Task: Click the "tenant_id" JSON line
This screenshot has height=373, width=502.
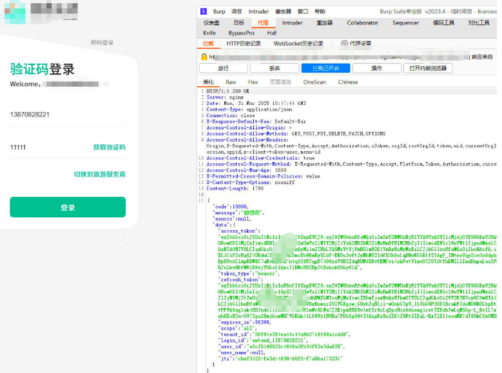Action: click(284, 334)
